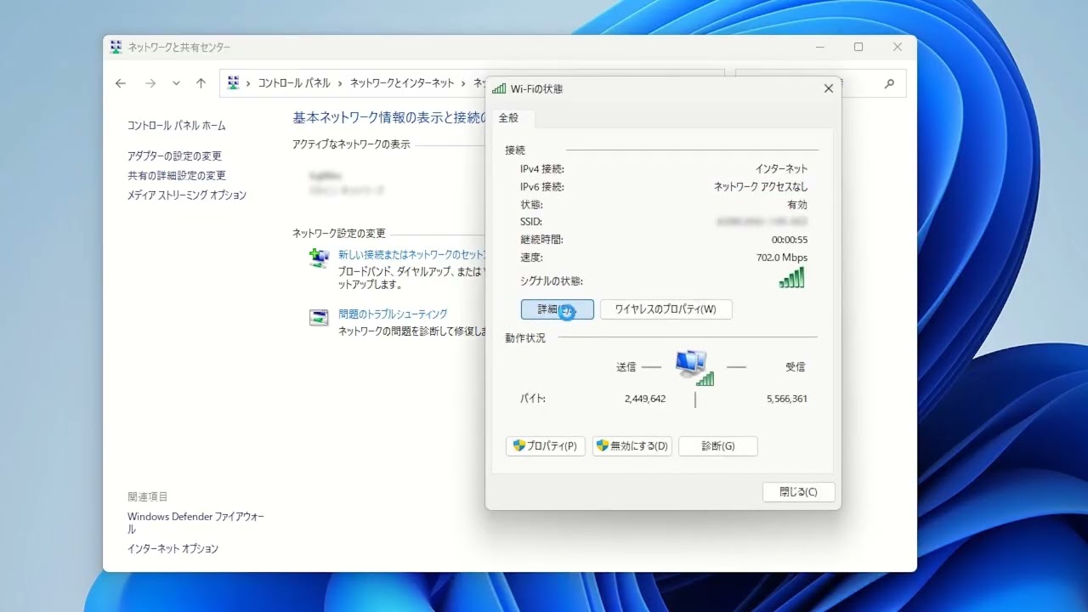Minimize the ネットワークと共有センター window
Viewport: 1088px width, 612px height.
(819, 48)
